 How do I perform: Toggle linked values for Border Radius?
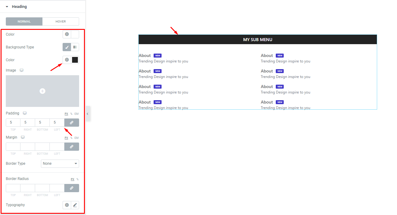click(71, 188)
